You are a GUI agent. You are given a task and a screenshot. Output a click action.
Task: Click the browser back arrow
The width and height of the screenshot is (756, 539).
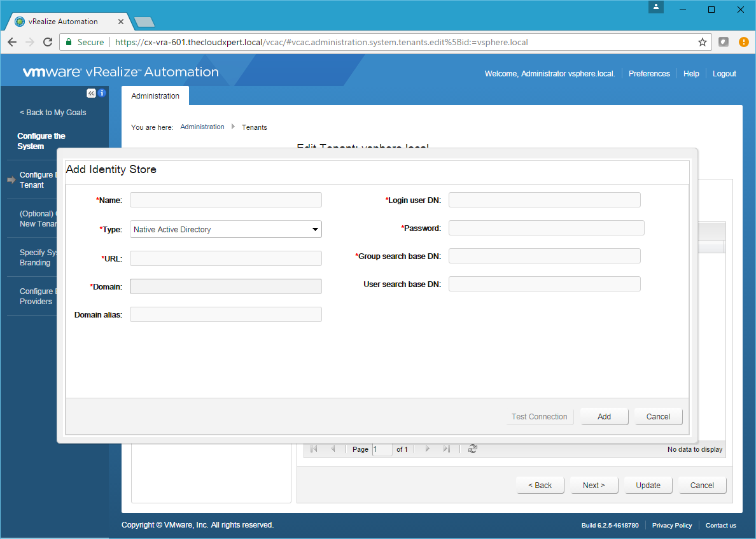[12, 42]
